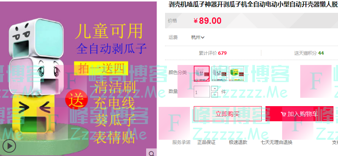Image resolution: width=338 pixels, height=156 pixels.
Task: Click the 极速退款 service link
Action: click(x=238, y=142)
